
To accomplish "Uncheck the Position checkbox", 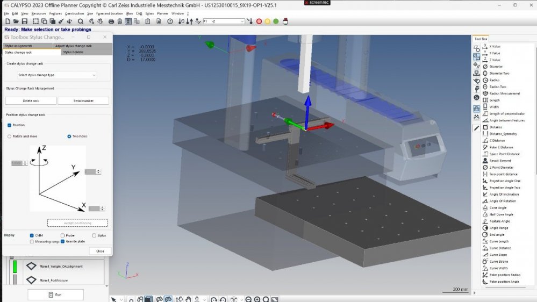I will tap(10, 125).
